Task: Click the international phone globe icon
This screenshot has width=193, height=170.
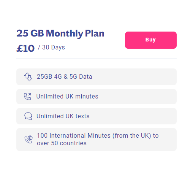Action: coord(28,140)
